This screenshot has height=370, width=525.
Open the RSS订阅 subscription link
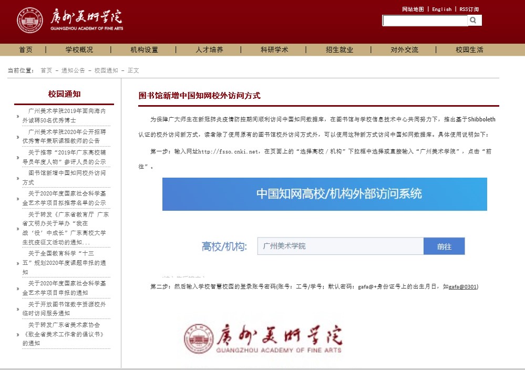469,9
